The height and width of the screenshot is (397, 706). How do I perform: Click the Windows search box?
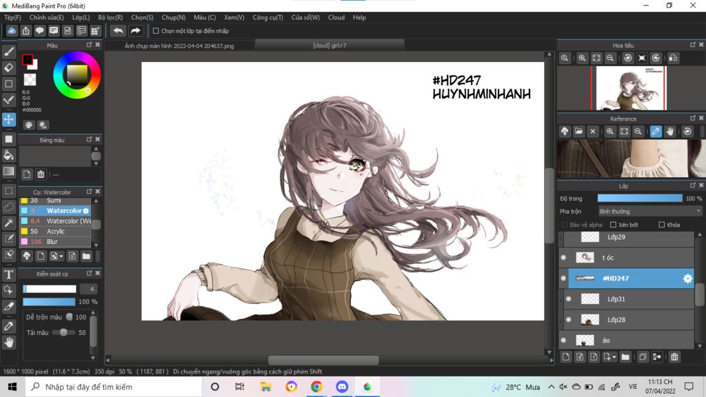pyautogui.click(x=114, y=387)
